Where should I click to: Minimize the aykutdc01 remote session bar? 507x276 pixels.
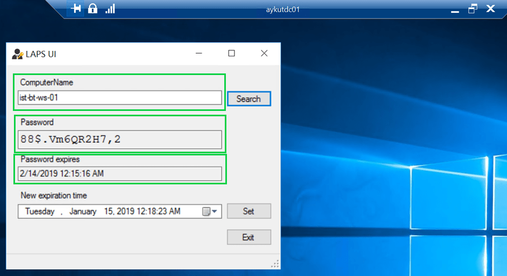[x=456, y=9]
